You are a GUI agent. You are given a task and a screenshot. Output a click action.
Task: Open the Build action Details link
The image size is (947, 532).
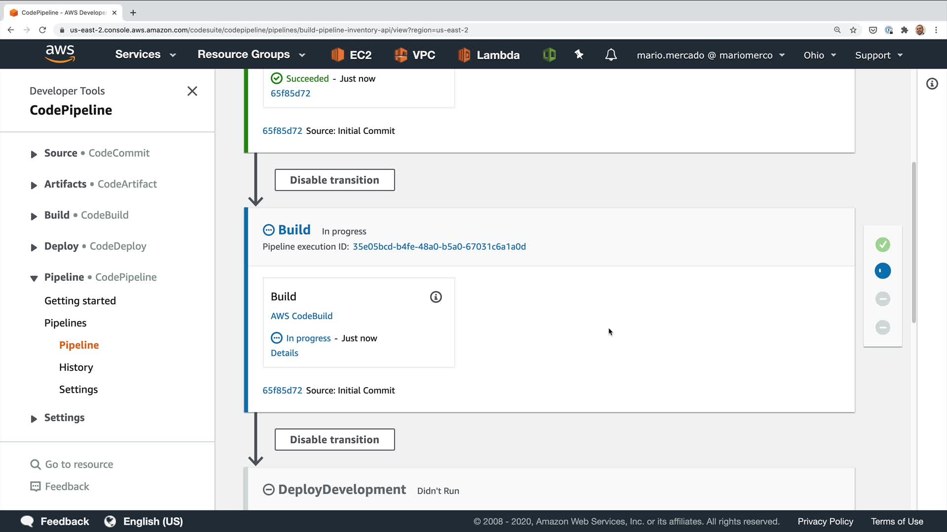pos(284,353)
